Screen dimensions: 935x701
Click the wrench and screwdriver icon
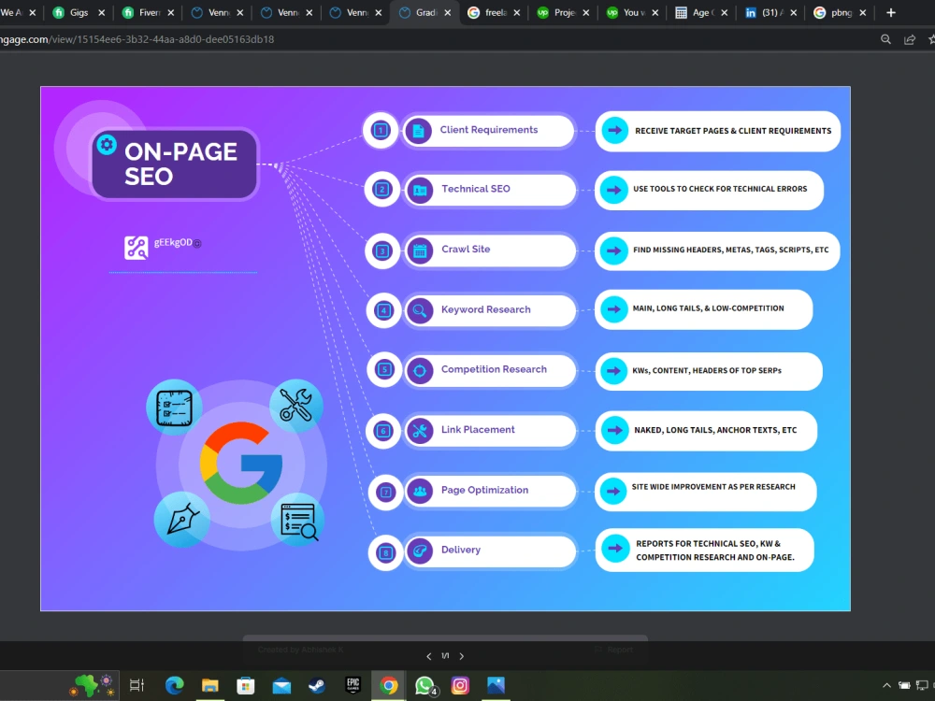click(x=295, y=405)
